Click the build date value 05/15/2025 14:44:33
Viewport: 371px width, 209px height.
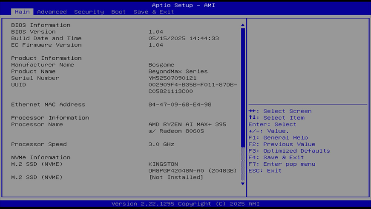click(183, 38)
